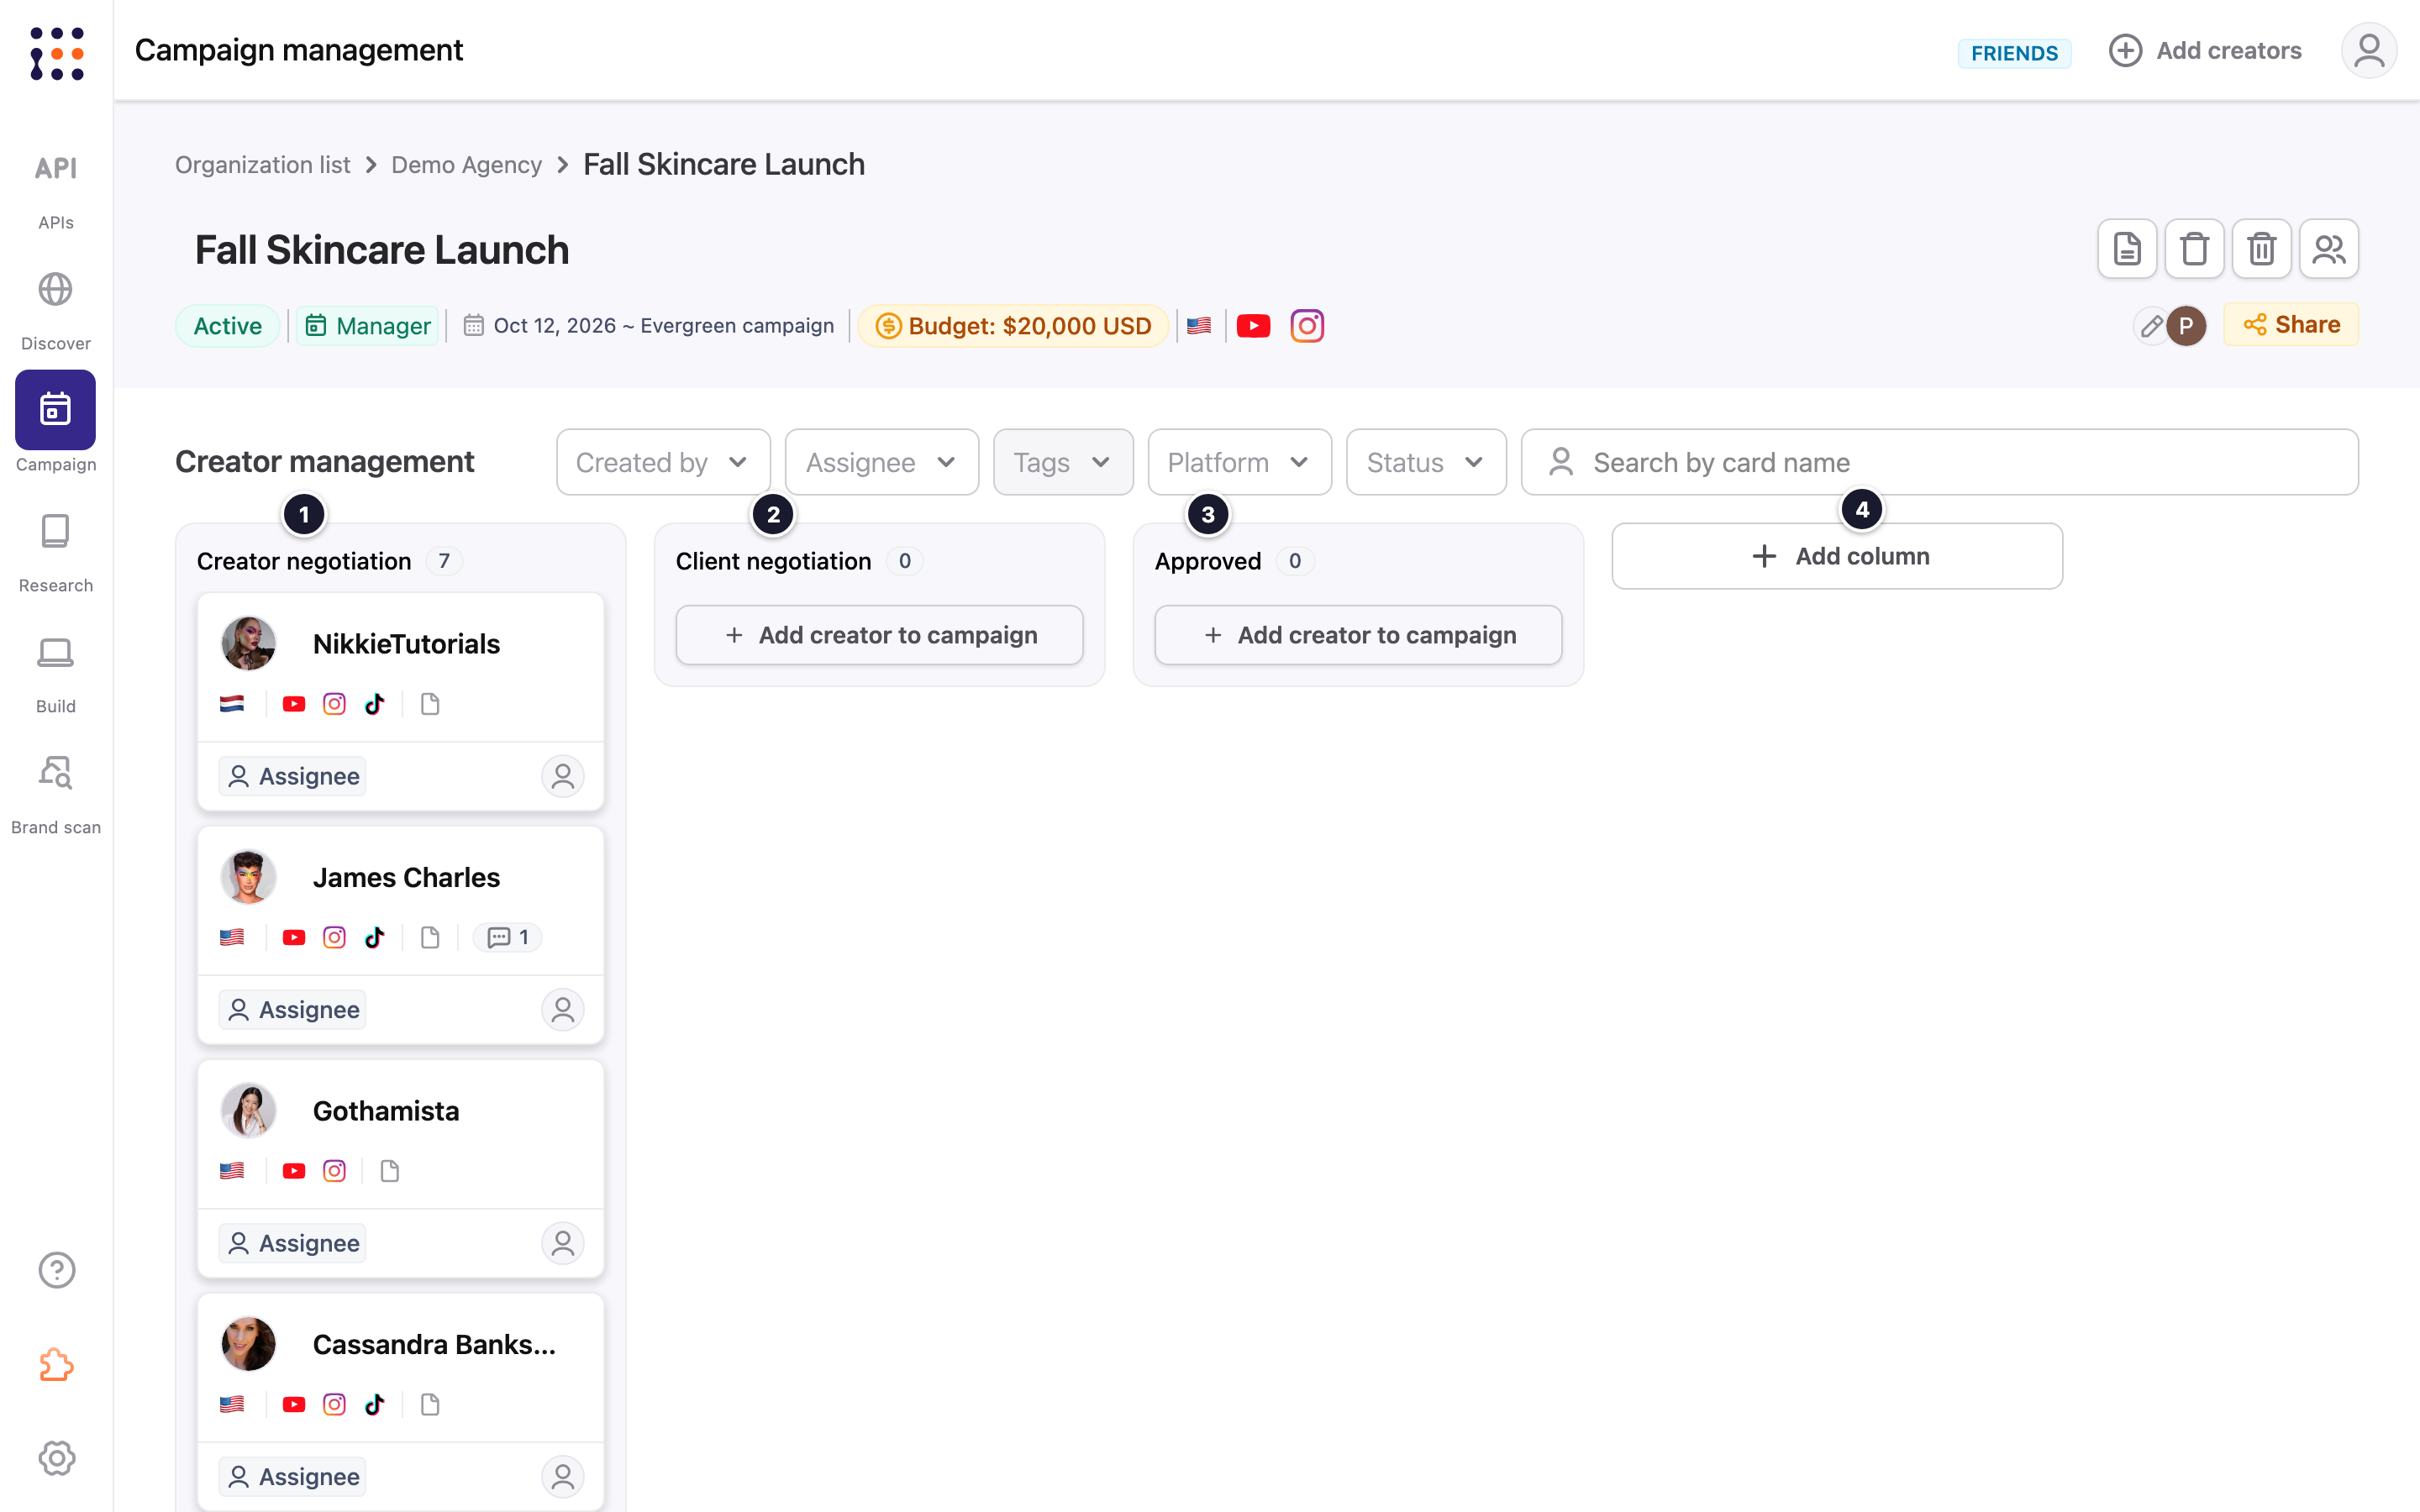The image size is (2420, 1512).
Task: Click the team members icon button
Action: click(x=2329, y=249)
